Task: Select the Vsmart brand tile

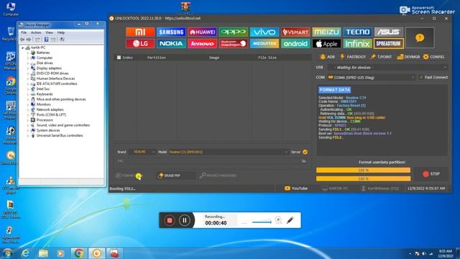Action: click(295, 32)
